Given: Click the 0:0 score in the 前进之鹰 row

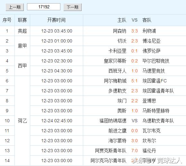Looking at the screenshot, I should (x=134, y=131).
